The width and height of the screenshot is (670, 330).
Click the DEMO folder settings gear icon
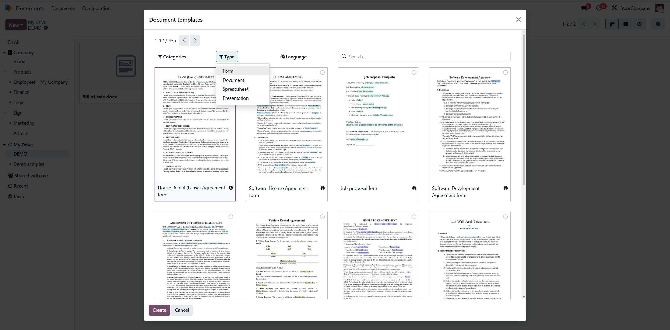tap(46, 28)
